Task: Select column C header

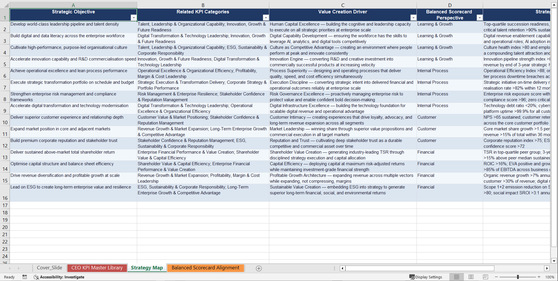Action: pyautogui.click(x=343, y=5)
